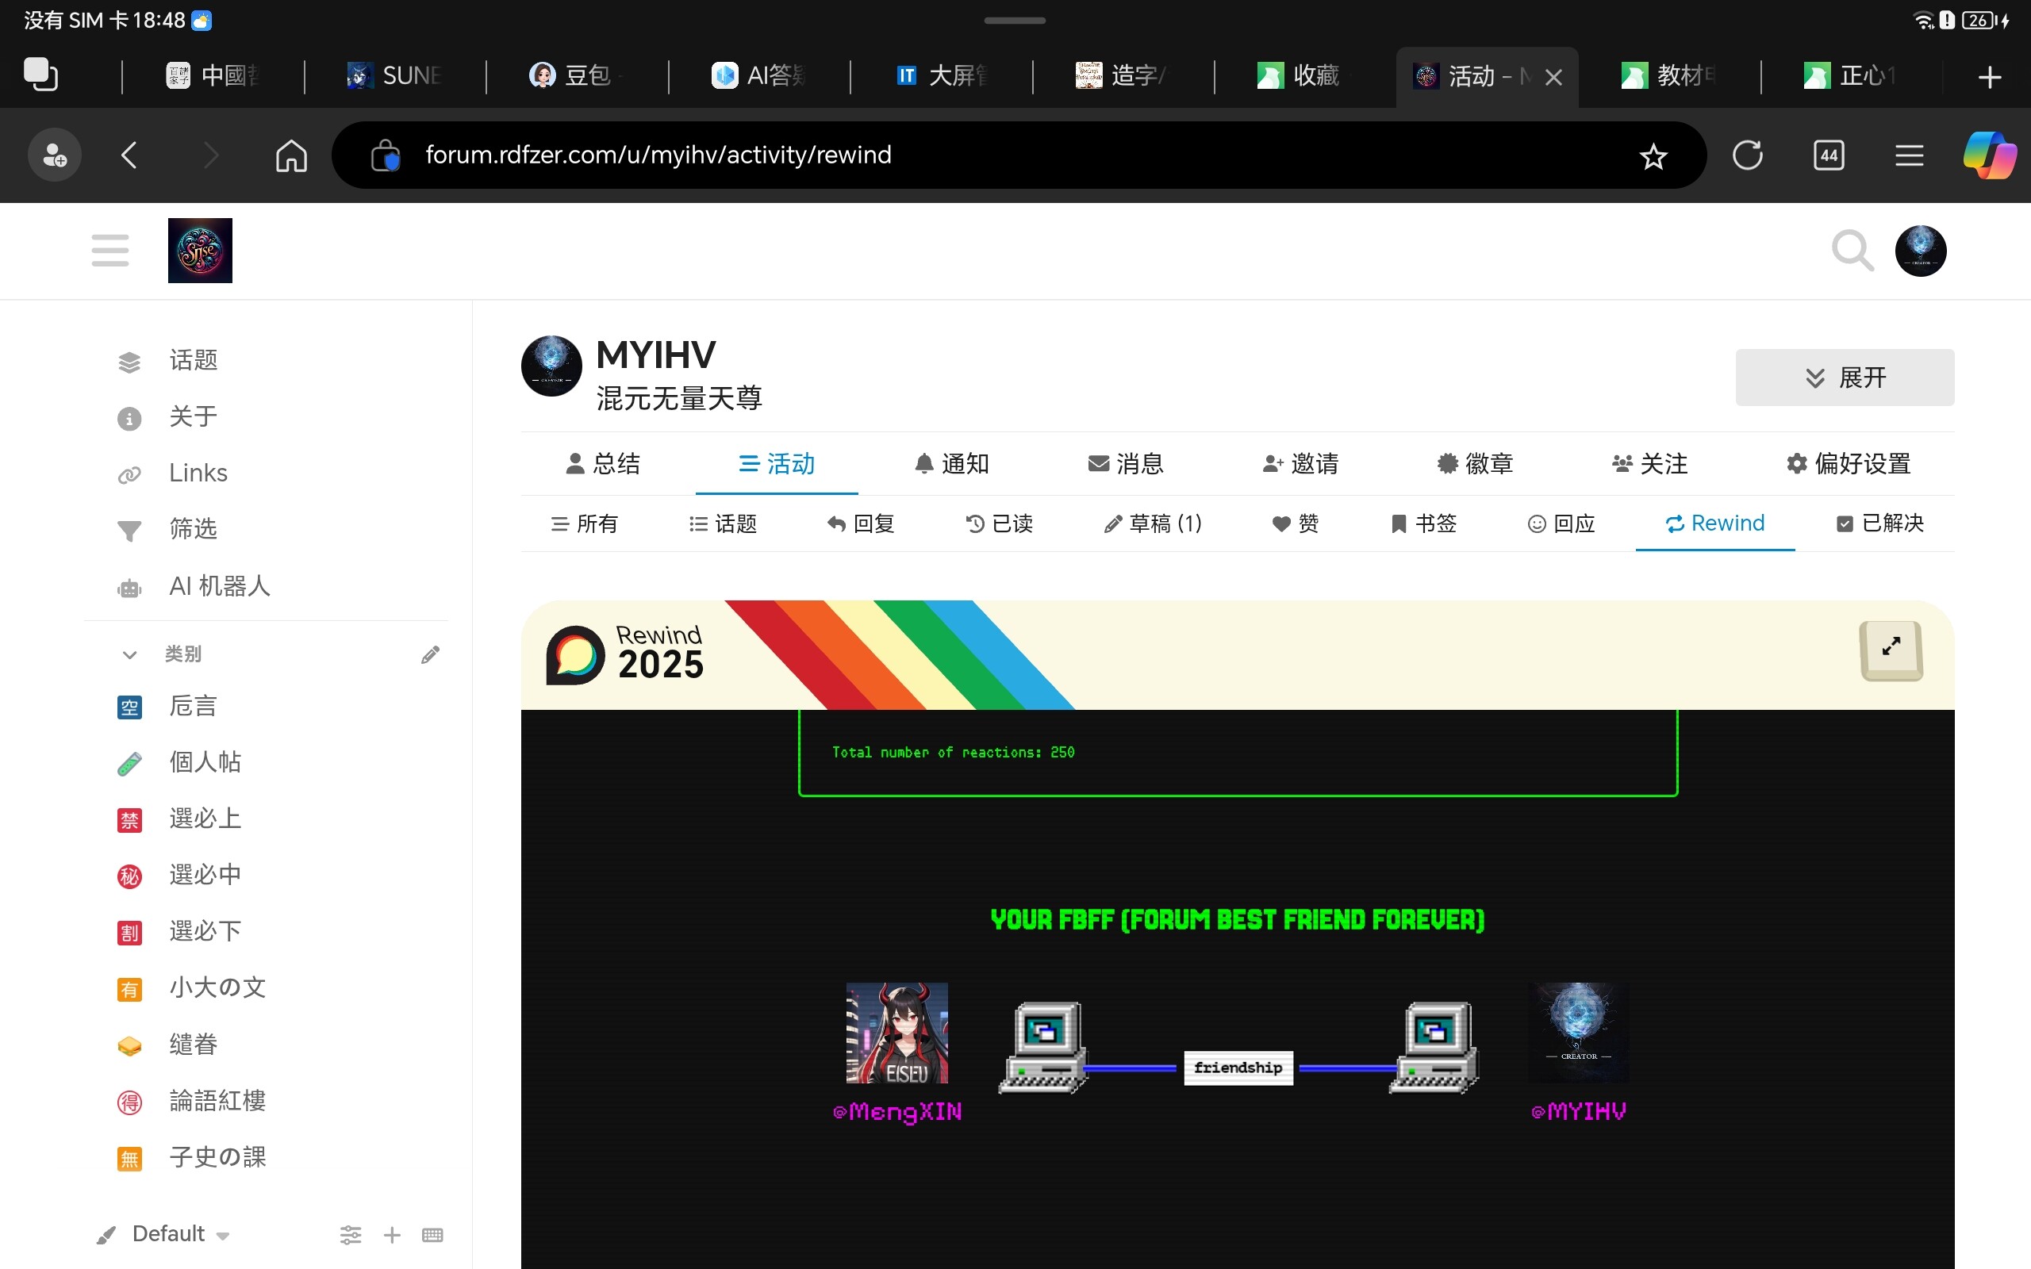Image resolution: width=2031 pixels, height=1269 pixels.
Task: Toggle the keyboard shortcuts icon in sidebar footer
Action: [x=432, y=1235]
